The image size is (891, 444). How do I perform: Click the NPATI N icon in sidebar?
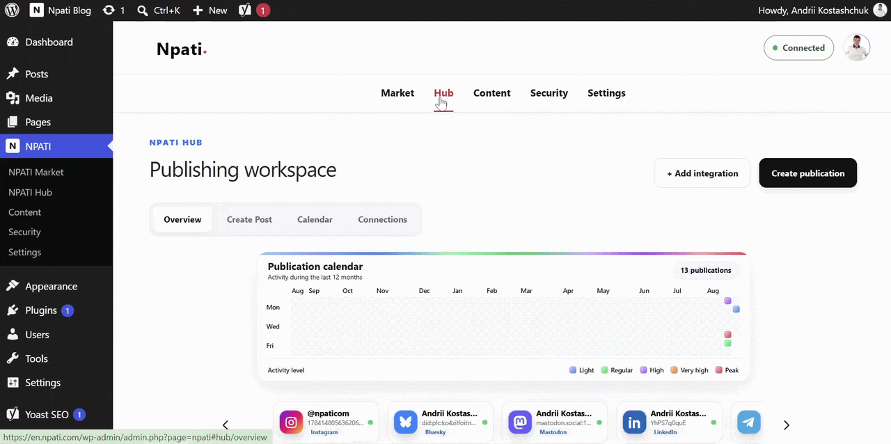[x=13, y=146]
